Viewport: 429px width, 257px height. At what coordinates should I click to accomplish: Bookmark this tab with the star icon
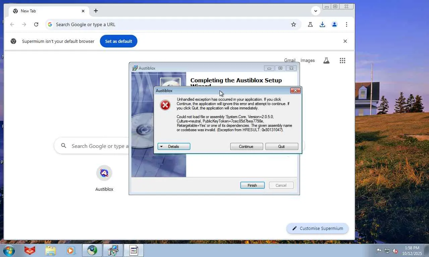point(294,24)
